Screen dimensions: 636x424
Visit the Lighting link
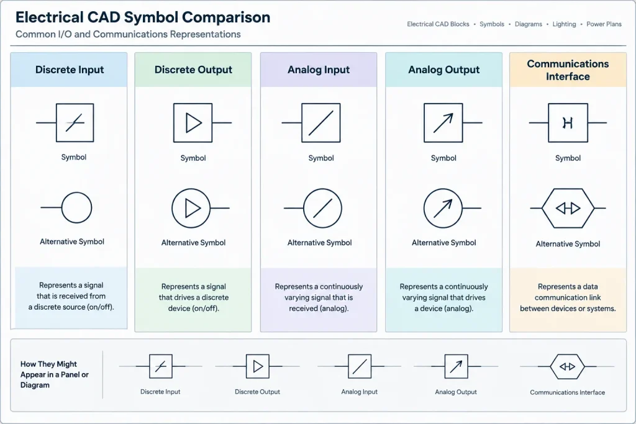tap(564, 24)
